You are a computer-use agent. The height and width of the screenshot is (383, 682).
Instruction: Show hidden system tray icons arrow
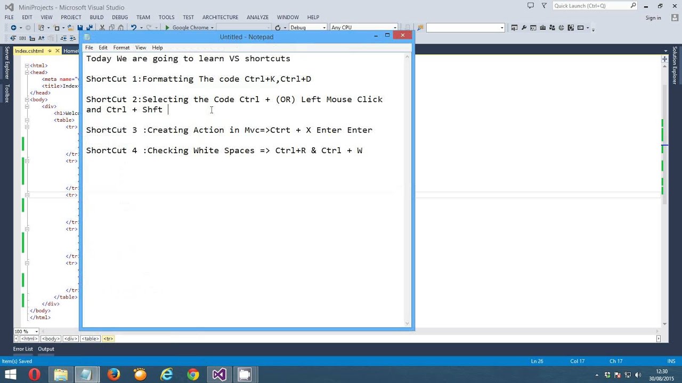pos(597,374)
